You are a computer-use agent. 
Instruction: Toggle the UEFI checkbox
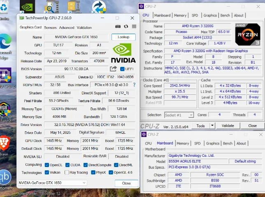click(x=122, y=69)
